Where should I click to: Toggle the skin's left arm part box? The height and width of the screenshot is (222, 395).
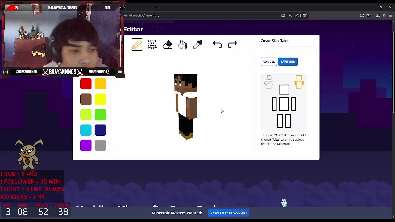click(293, 104)
